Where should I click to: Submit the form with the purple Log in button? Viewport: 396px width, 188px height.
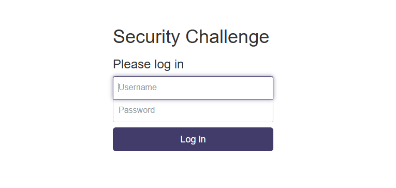coord(193,139)
